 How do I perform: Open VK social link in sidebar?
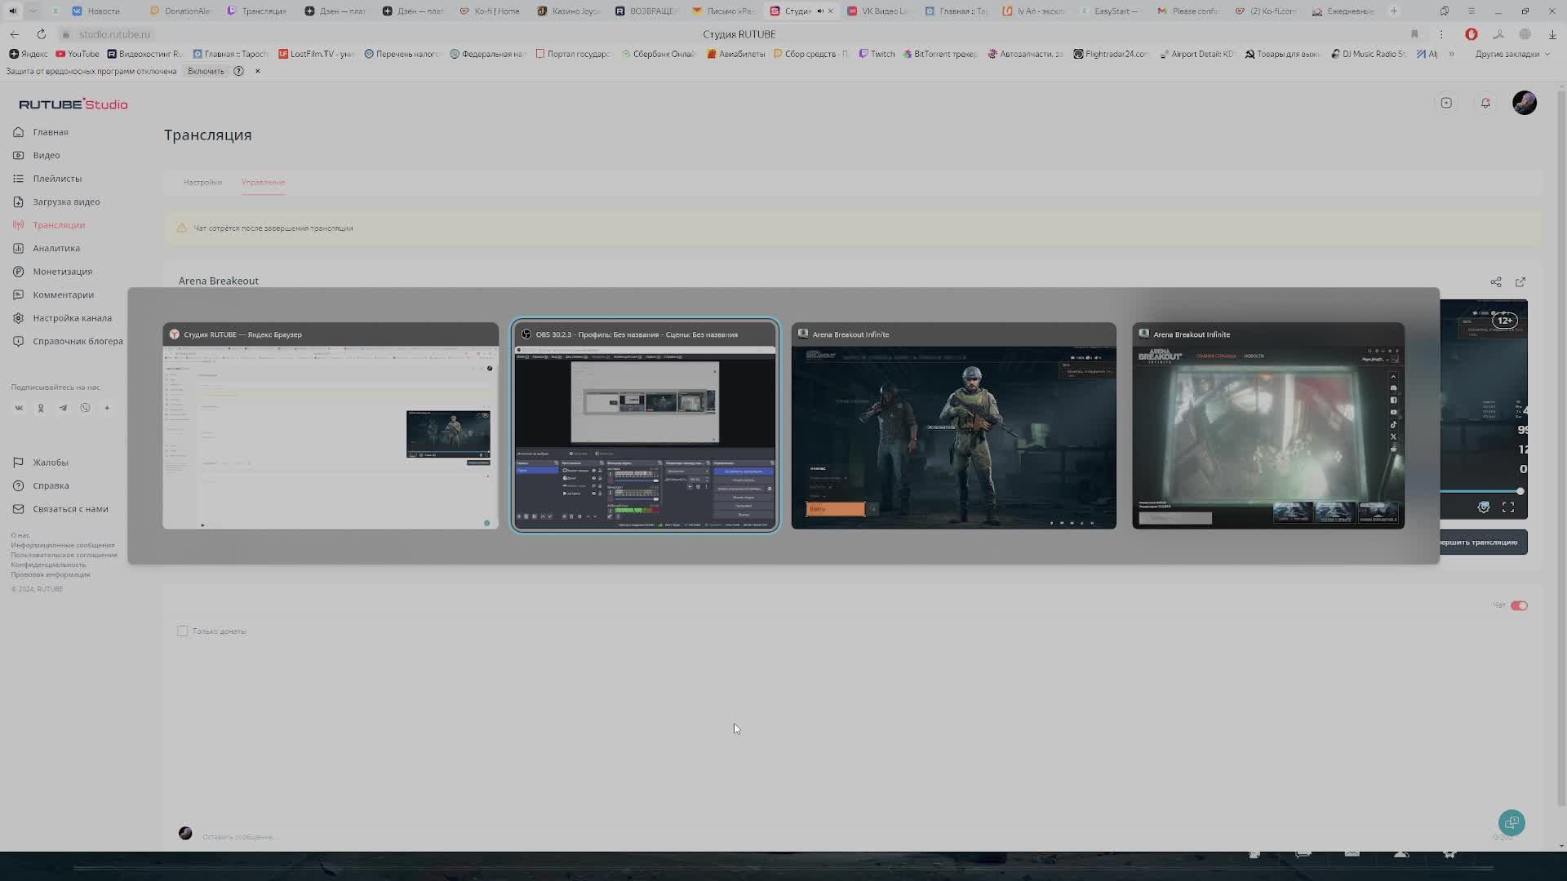click(x=19, y=408)
